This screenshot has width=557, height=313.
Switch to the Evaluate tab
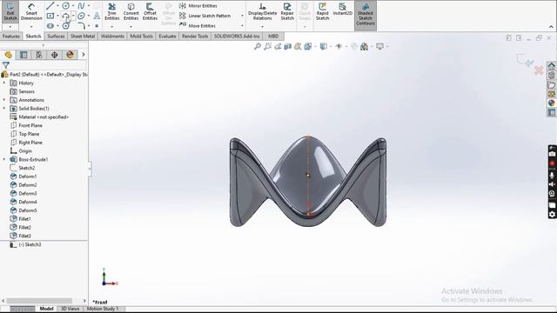[x=167, y=37]
